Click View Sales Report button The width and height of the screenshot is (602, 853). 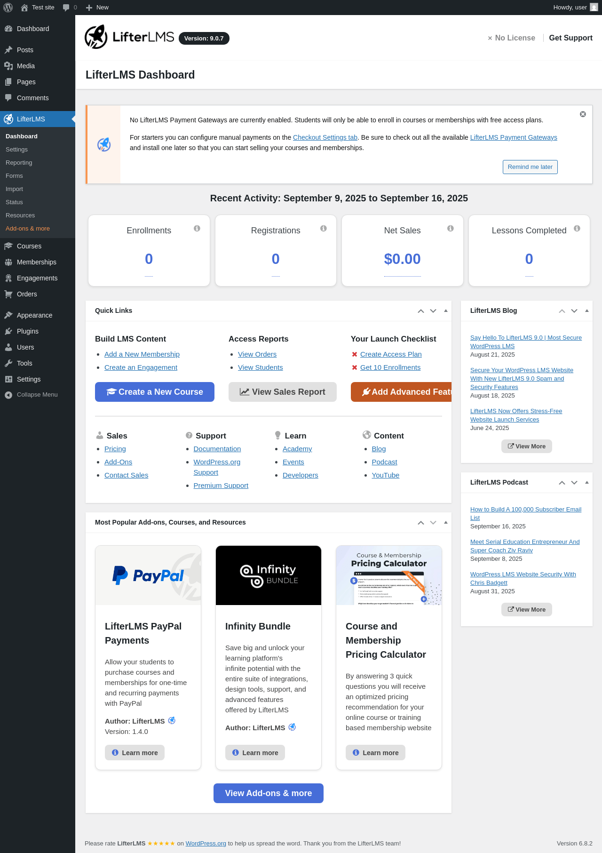coord(283,392)
